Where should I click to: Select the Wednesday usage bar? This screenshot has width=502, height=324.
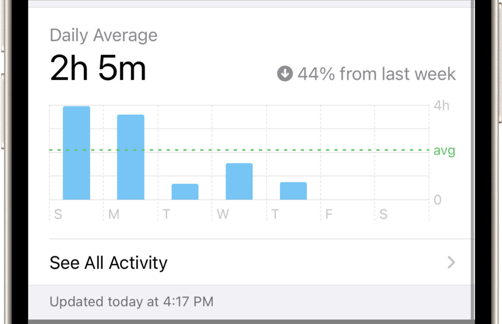click(x=239, y=181)
